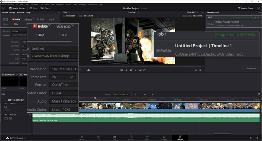Choose the H.264 render preset
Screen dimensions: 262x141
[x=40, y=19]
